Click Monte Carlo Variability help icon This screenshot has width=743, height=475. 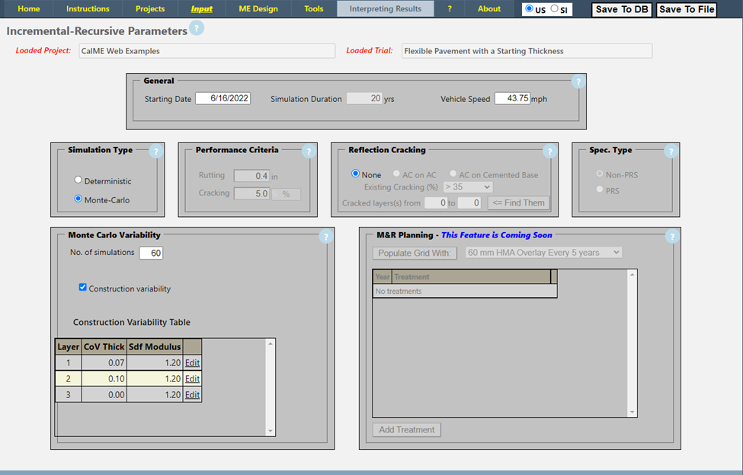[x=325, y=237]
